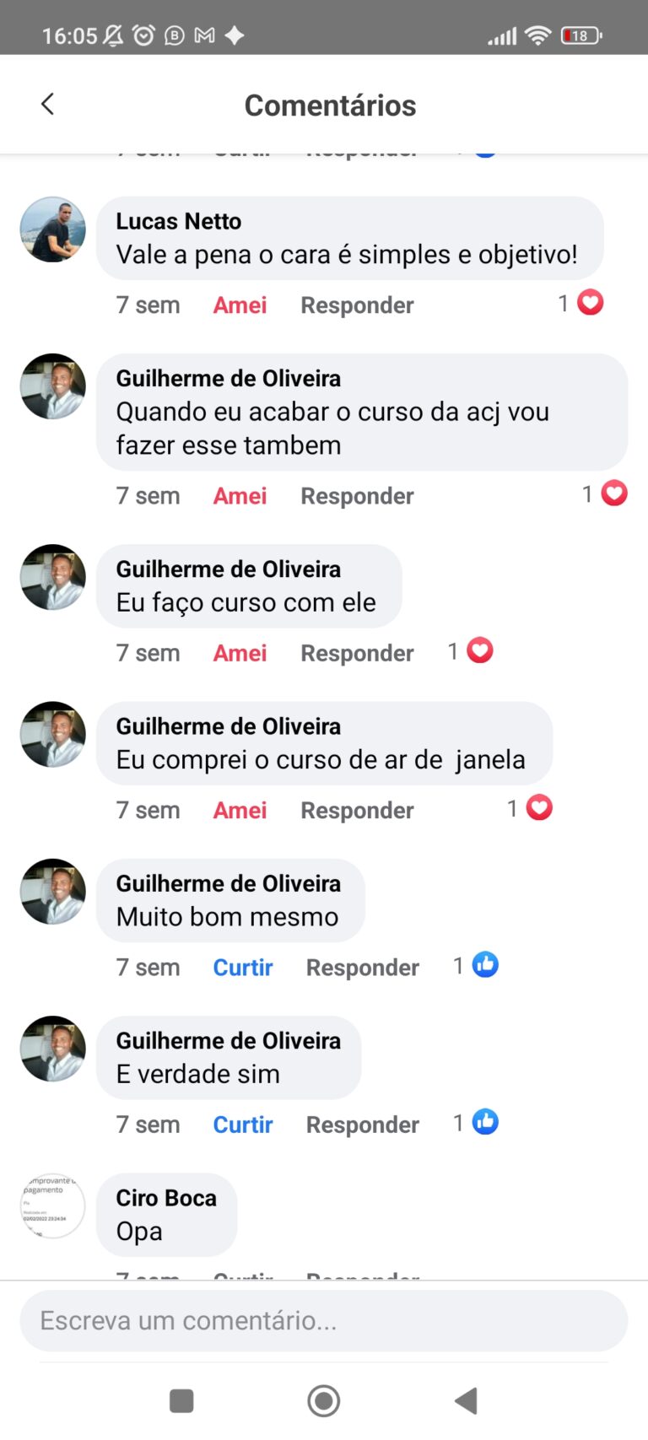Tap heart reaction on "curso de ar de janela"
The height and width of the screenshot is (1440, 648).
click(539, 808)
